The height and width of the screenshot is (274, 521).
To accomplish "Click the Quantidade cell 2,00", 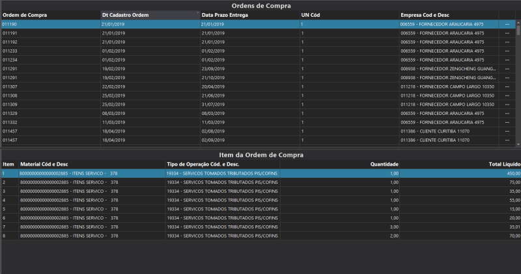I will click(x=339, y=236).
